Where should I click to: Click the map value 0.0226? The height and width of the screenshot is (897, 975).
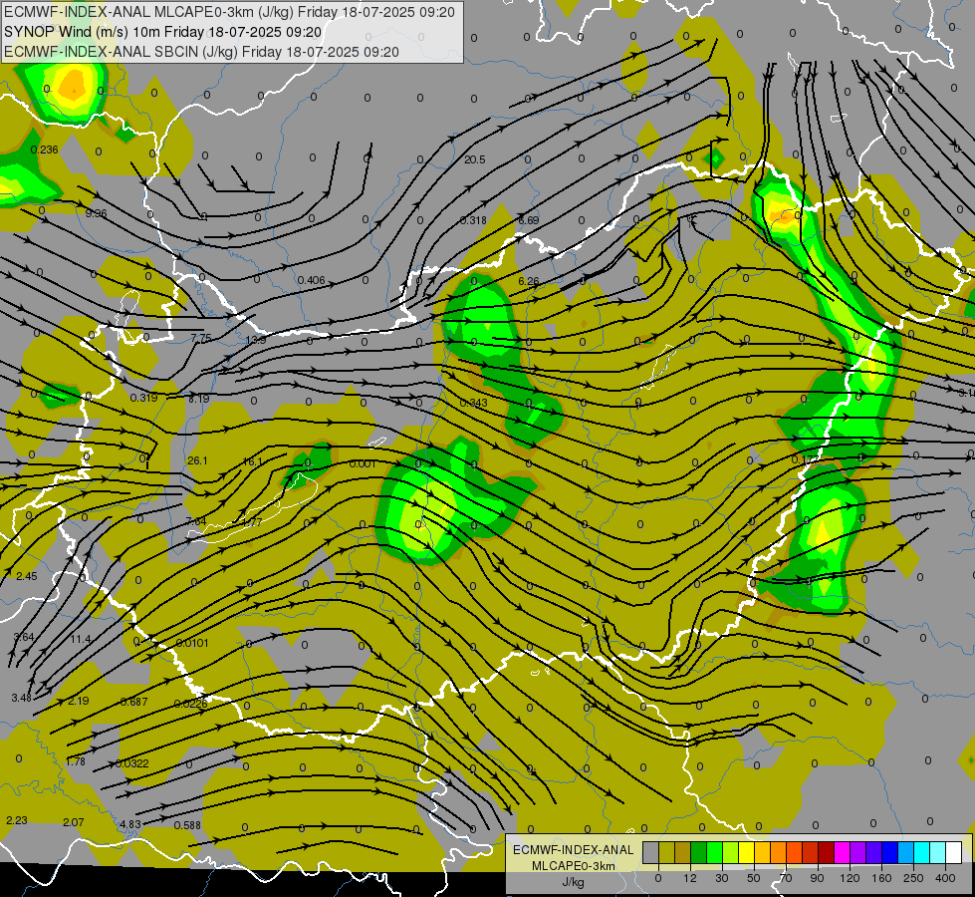190,704
